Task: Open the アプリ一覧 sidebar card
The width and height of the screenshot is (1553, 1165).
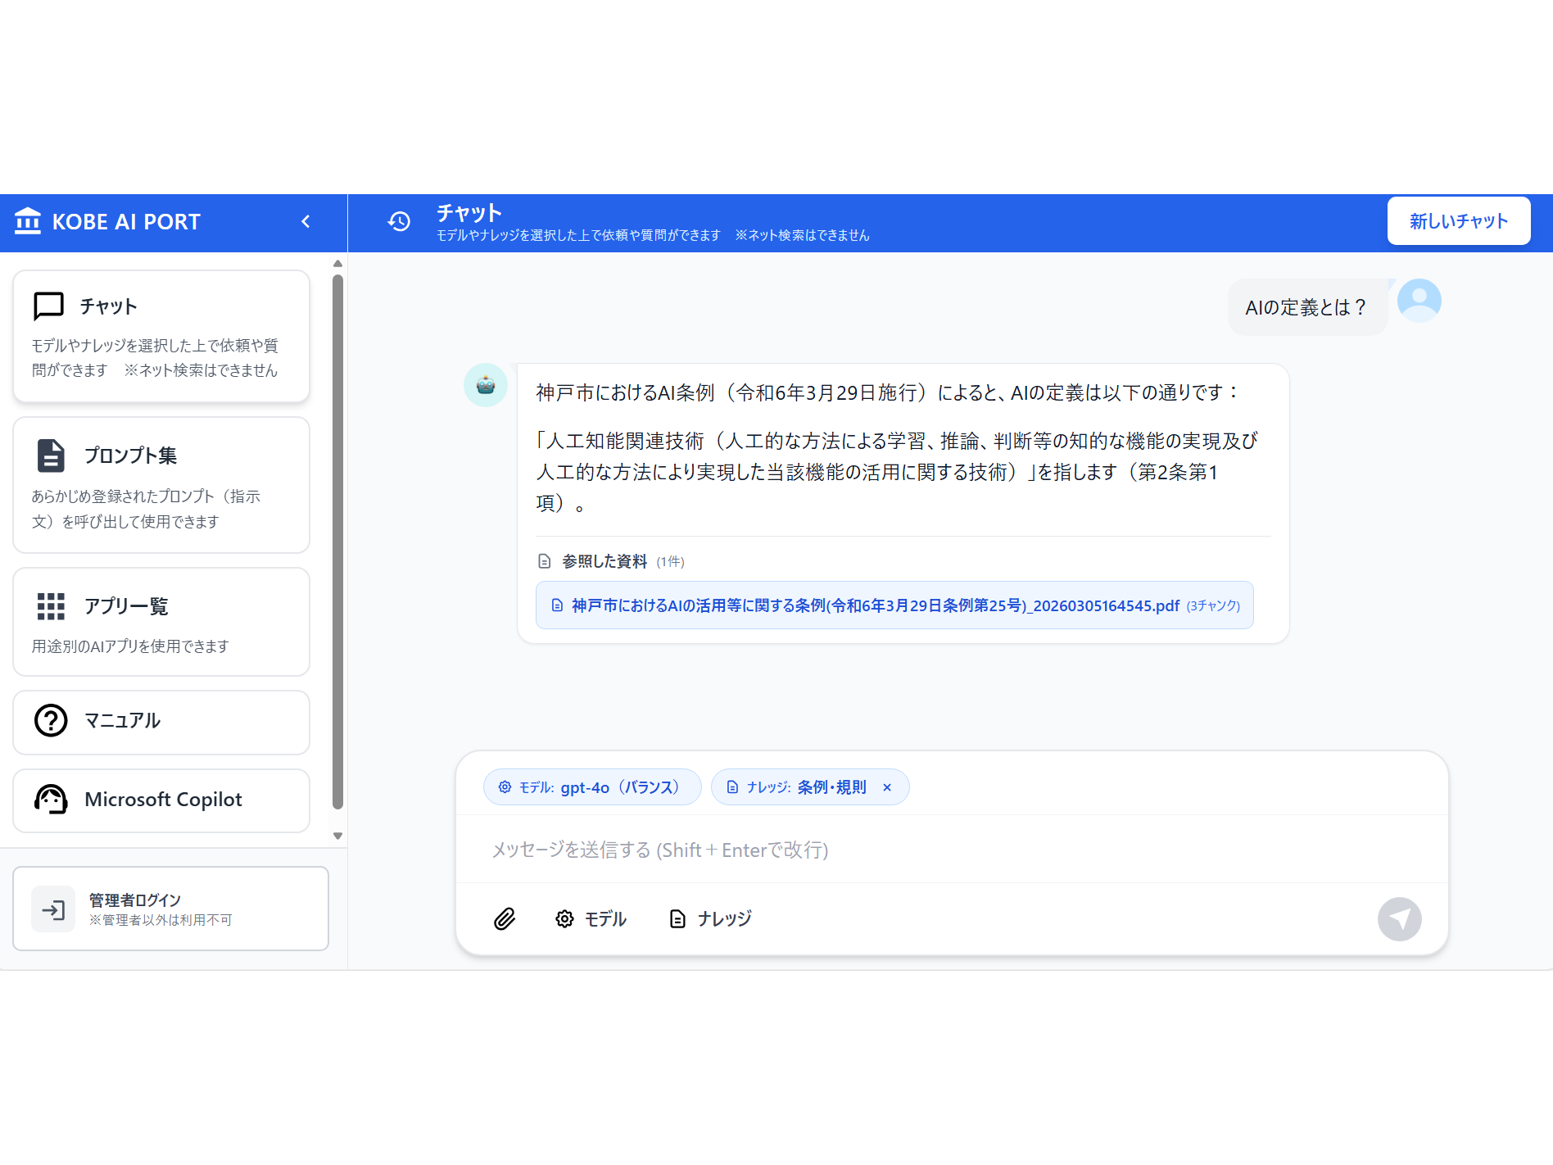Action: (x=161, y=622)
